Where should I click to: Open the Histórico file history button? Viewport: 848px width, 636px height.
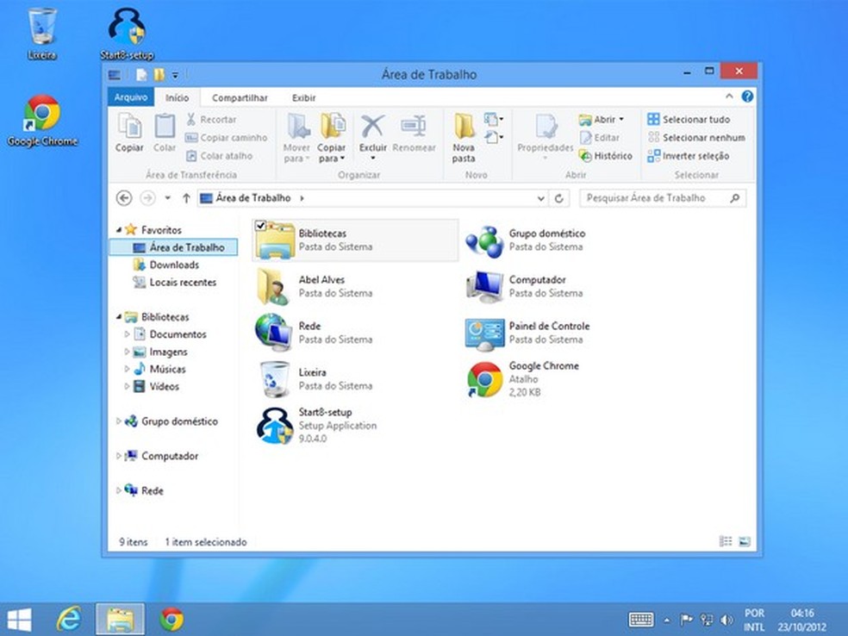pos(605,156)
